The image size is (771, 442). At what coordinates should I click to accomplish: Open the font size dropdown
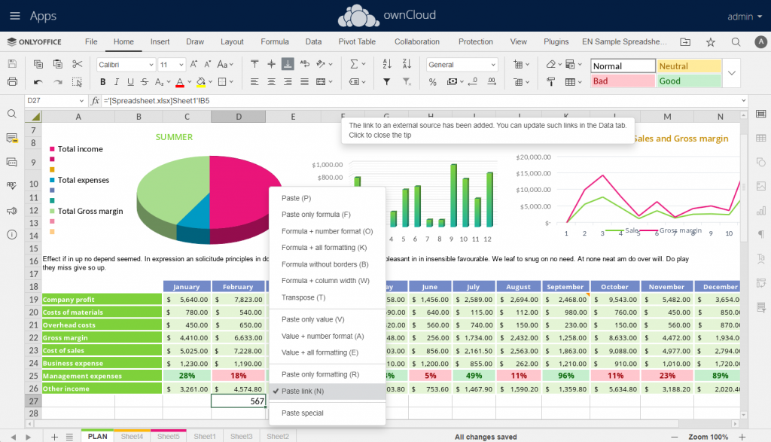[172, 65]
